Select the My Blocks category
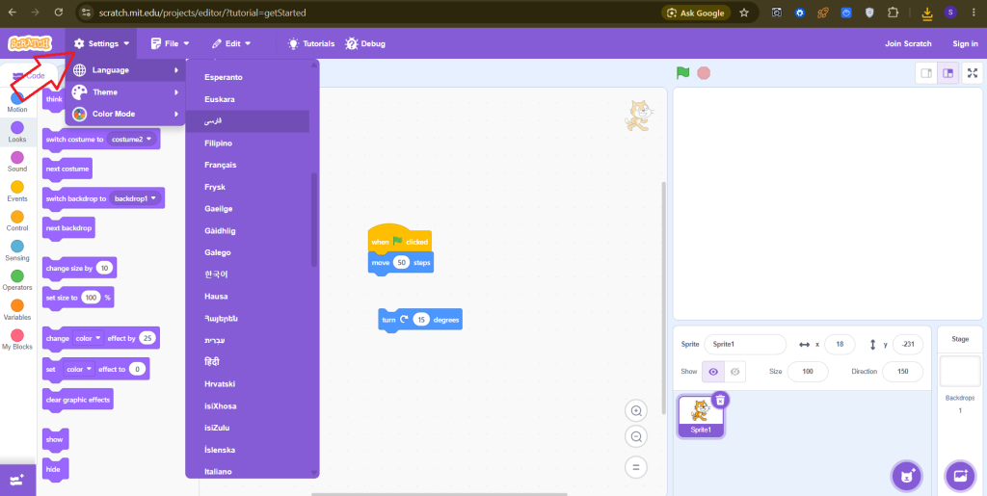This screenshot has width=987, height=496. pyautogui.click(x=17, y=339)
